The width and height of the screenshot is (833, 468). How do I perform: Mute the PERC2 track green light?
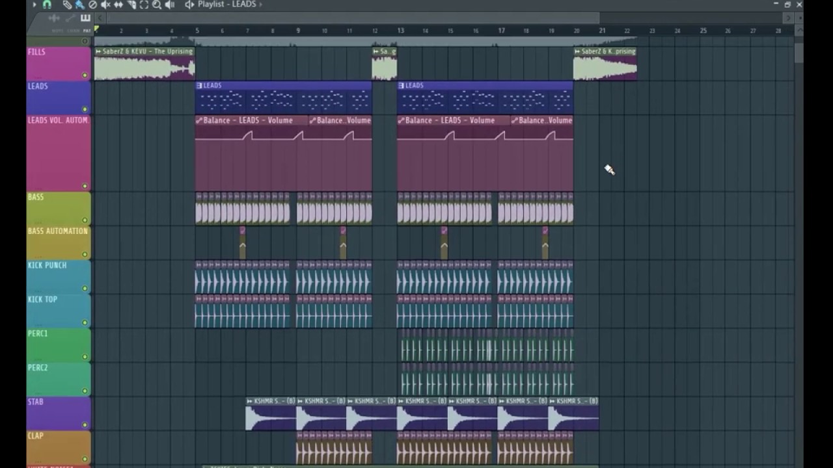(x=85, y=391)
